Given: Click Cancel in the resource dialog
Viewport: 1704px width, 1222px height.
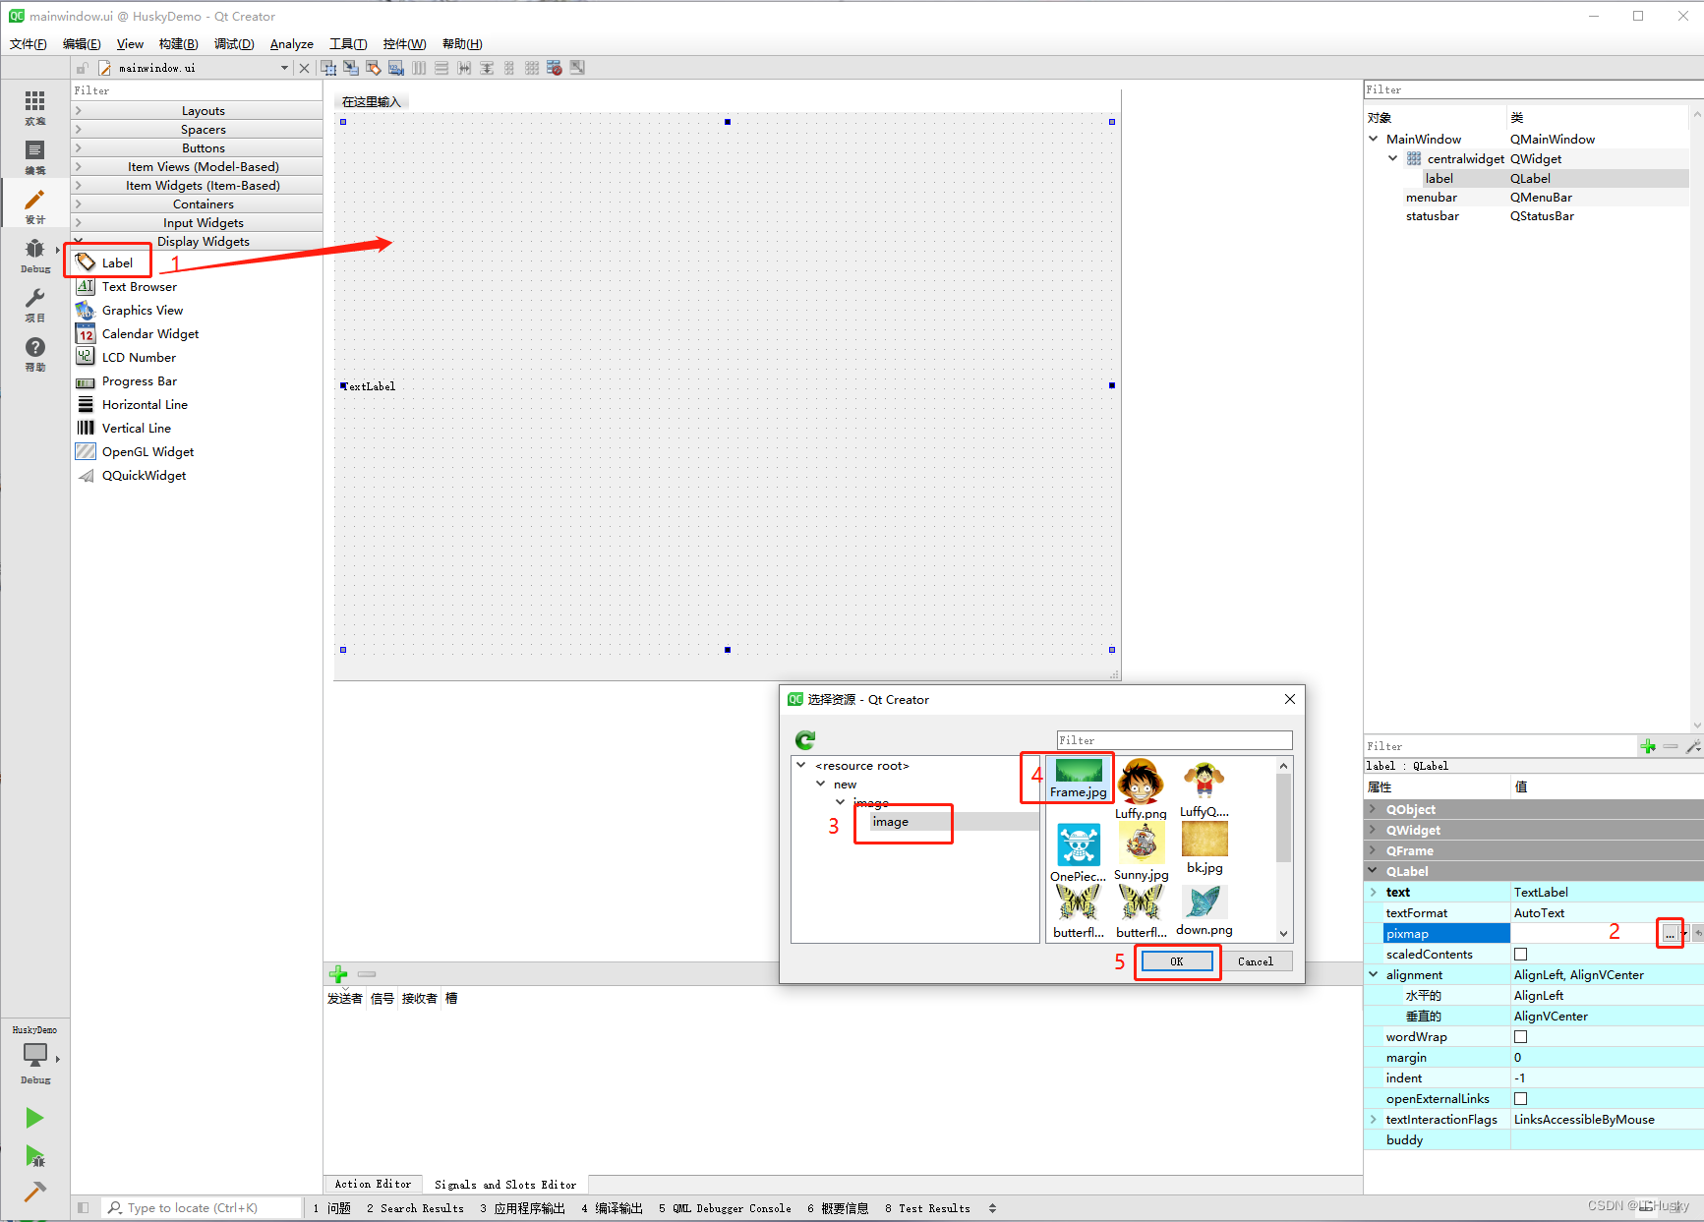Looking at the screenshot, I should (1256, 961).
